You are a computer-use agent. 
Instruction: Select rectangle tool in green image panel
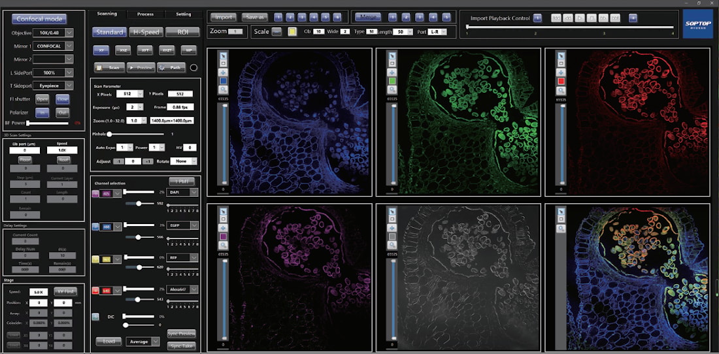click(x=393, y=63)
